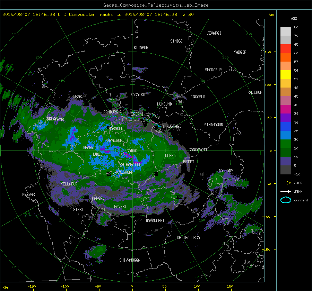
Task: Click the yellow 24SR arrow legend icon
Action: tap(286, 183)
